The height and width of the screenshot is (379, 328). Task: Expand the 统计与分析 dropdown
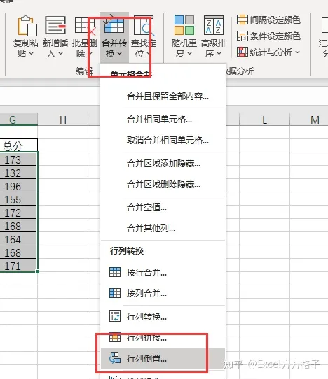click(x=268, y=52)
